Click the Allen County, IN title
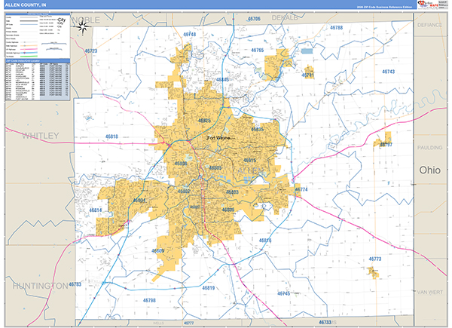Image resolution: width=452 pixels, height=328 pixels. tap(26, 5)
